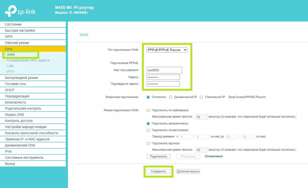The image size is (308, 188).
Task: Select the Disable secondary connection radio
Action: (x=148, y=97)
